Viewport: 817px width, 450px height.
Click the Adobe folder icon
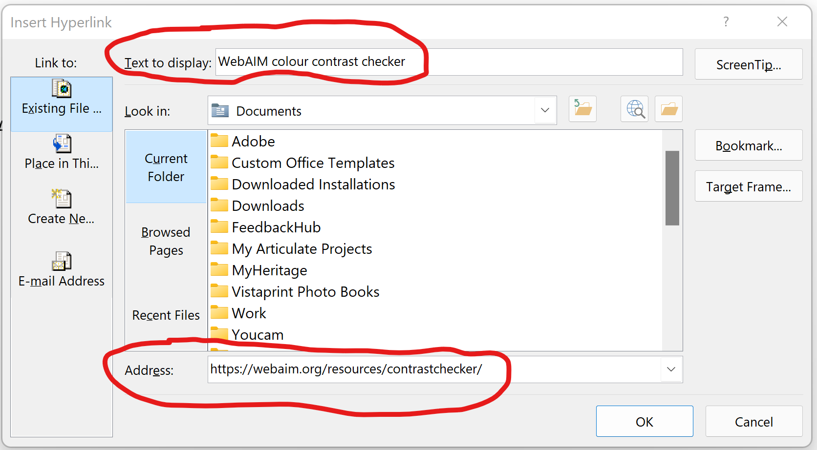tap(219, 141)
